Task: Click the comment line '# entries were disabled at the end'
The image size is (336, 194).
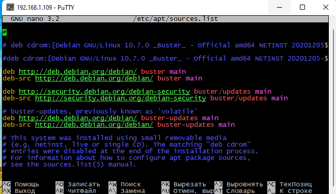Action: [x=130, y=151]
